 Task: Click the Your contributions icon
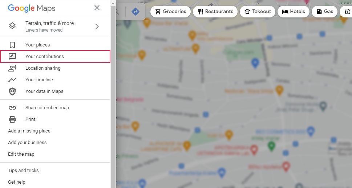point(12,57)
